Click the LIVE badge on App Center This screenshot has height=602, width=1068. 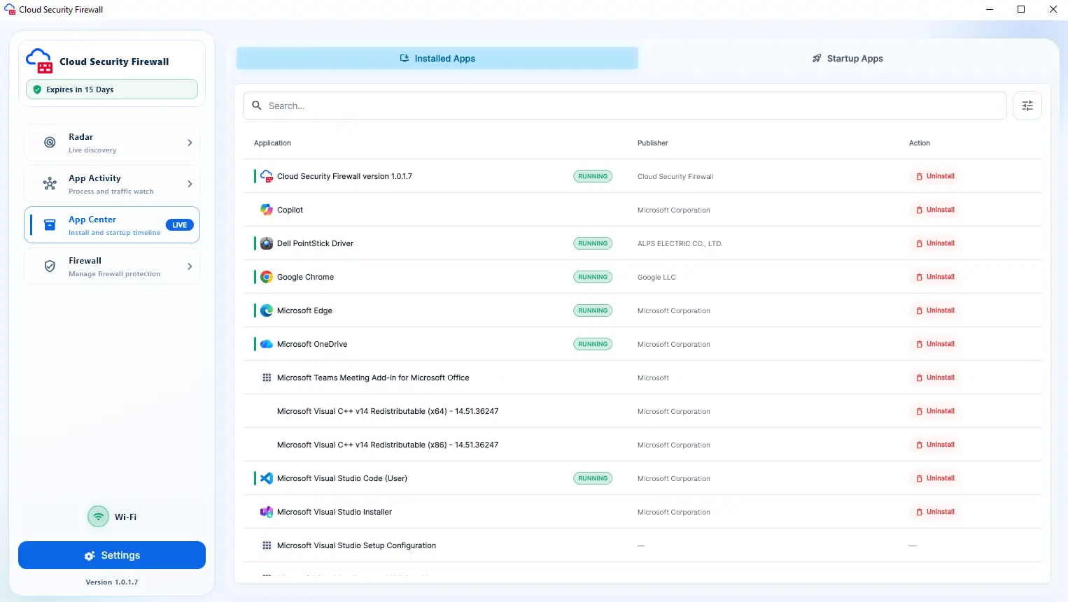click(x=179, y=225)
